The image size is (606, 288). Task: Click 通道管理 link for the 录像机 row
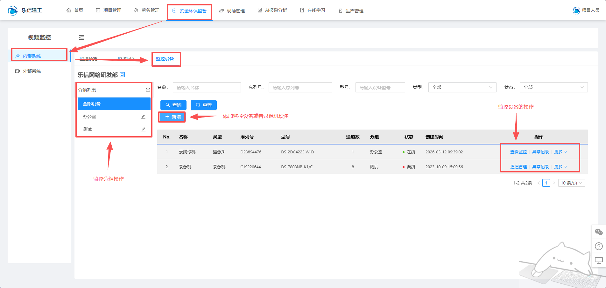coord(518,167)
